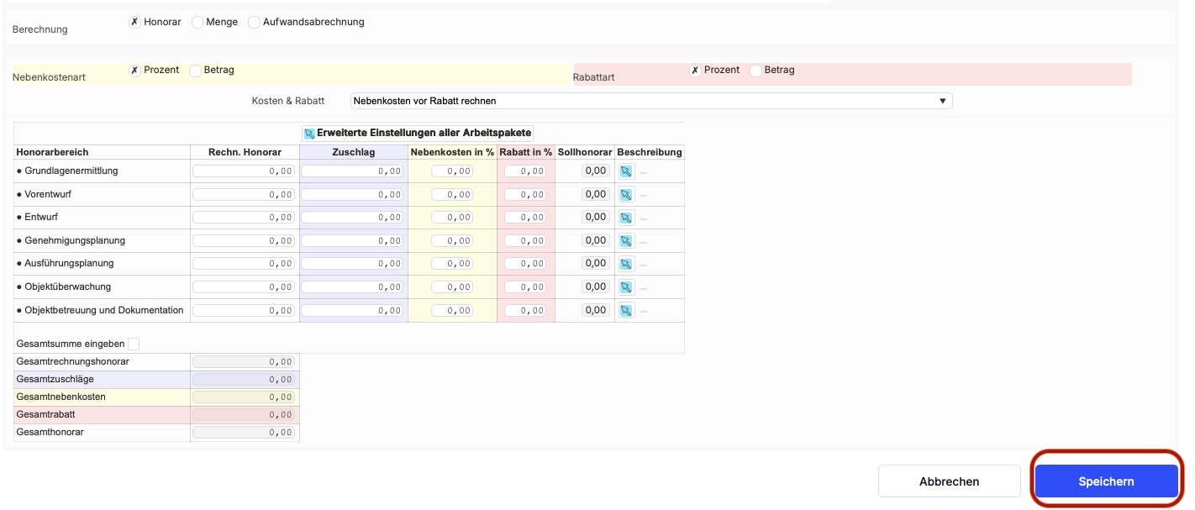Click description icon for Ausführungsplanung
Screen dimensions: 1195x510
pos(626,264)
